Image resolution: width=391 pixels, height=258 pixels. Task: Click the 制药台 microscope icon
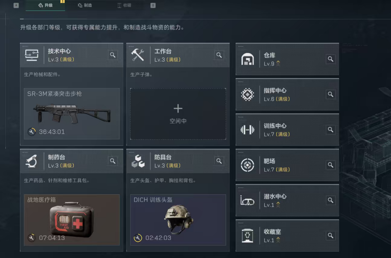point(31,161)
